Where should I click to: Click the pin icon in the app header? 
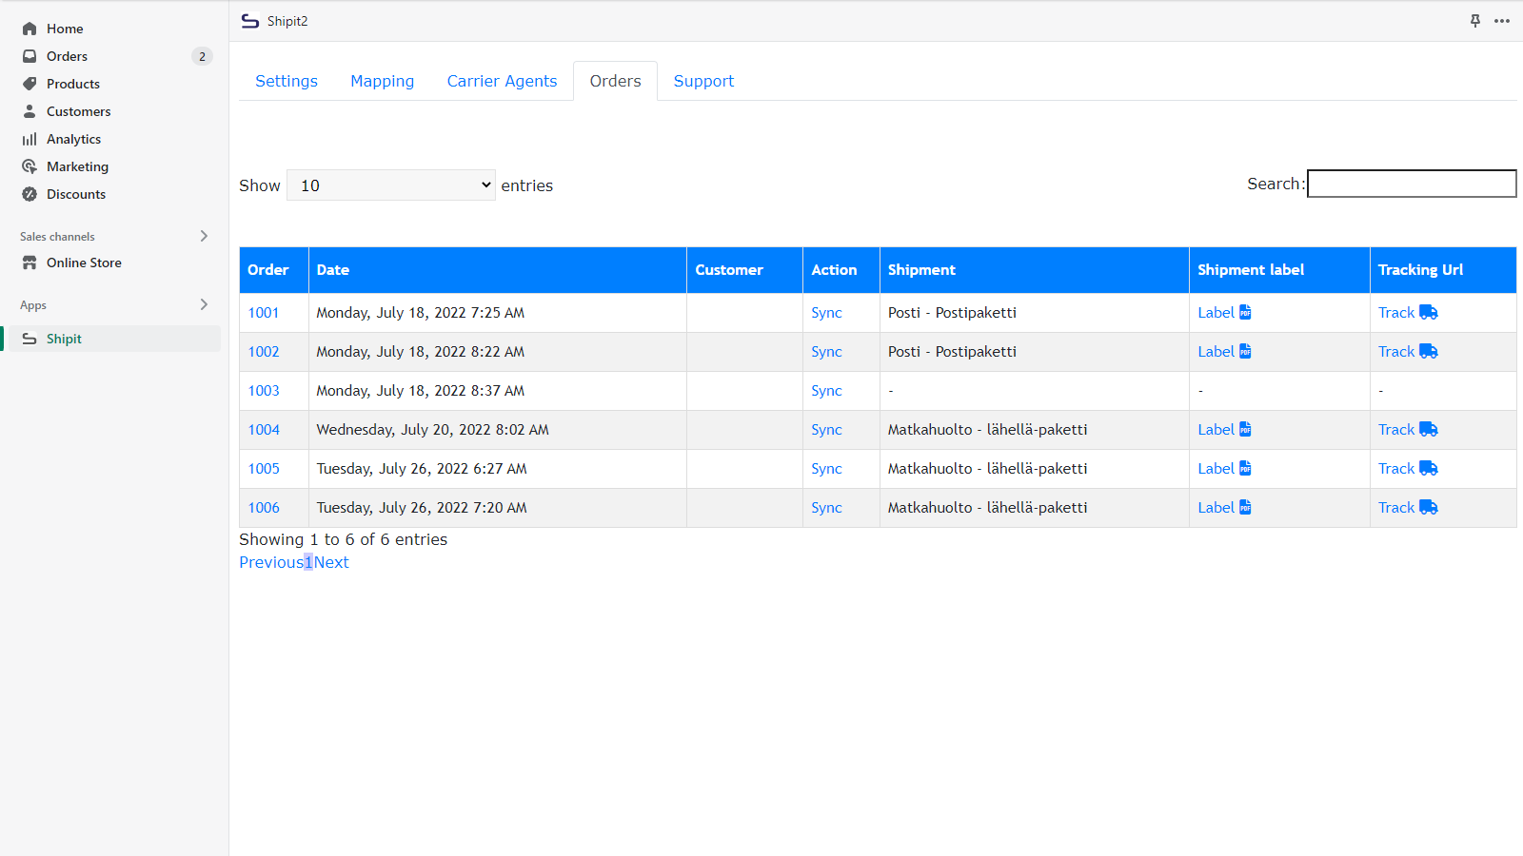pos(1475,21)
